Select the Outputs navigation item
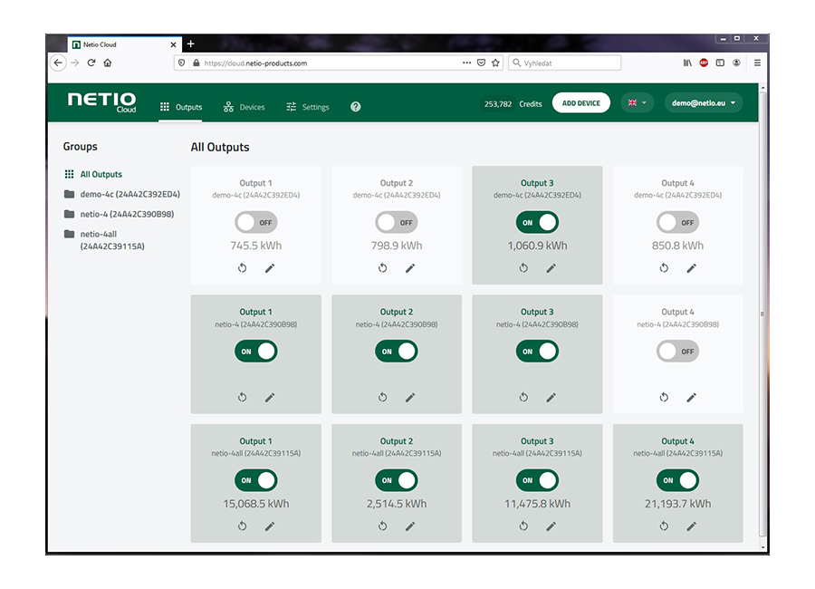The image size is (815, 589). [x=182, y=106]
